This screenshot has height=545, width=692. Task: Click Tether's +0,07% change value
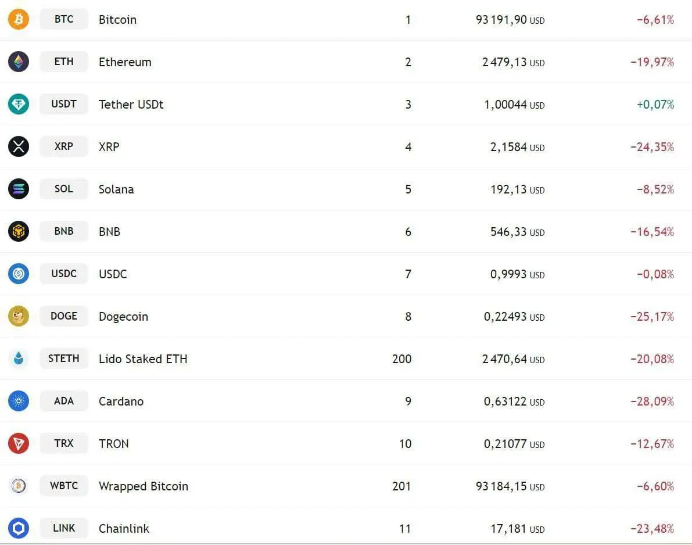click(655, 105)
